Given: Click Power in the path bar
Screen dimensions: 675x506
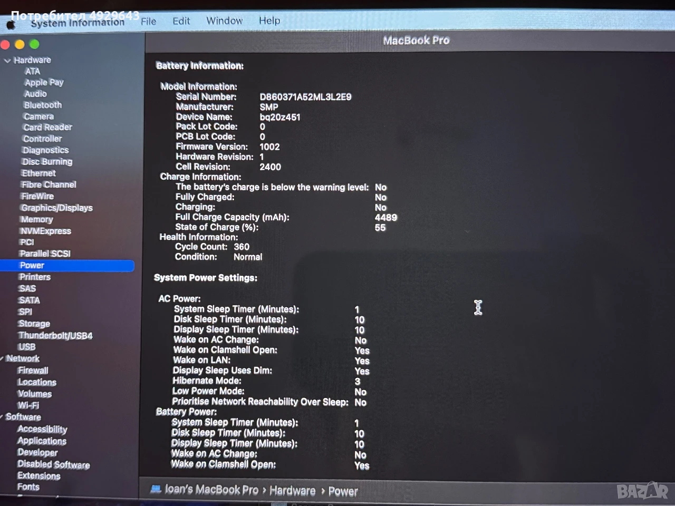Looking at the screenshot, I should point(343,491).
